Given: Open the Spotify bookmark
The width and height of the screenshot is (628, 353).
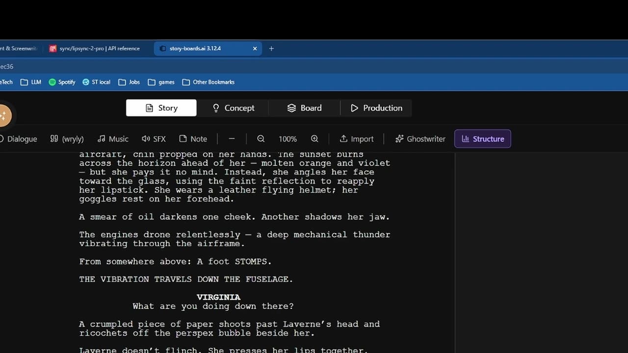Looking at the screenshot, I should (x=62, y=82).
